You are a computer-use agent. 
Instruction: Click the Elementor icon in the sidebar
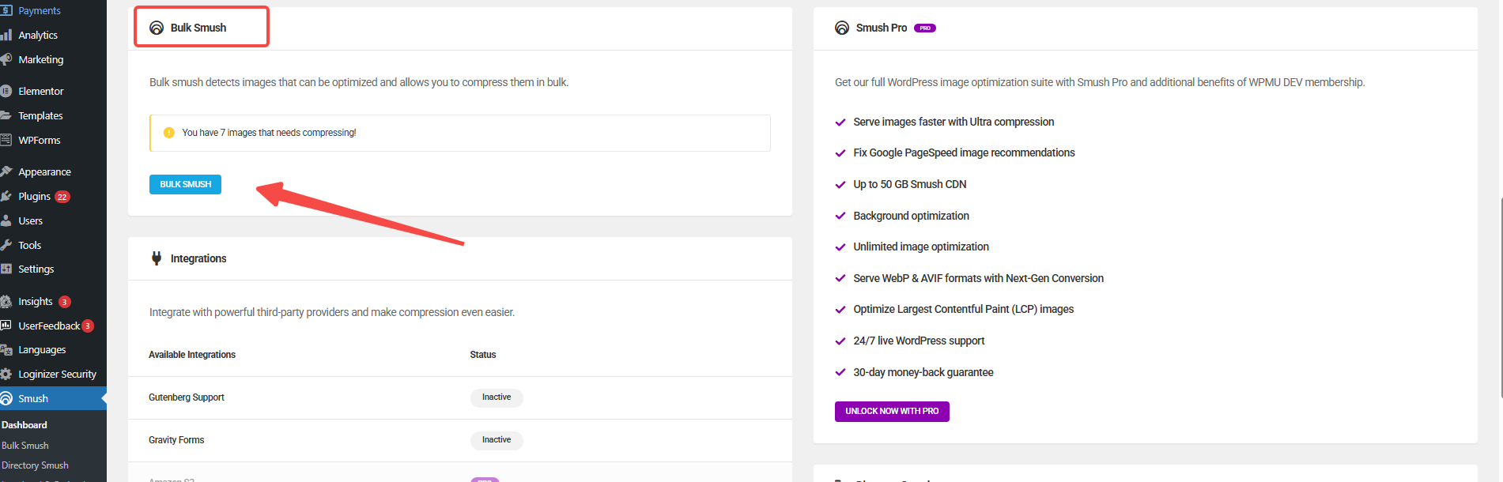point(6,91)
